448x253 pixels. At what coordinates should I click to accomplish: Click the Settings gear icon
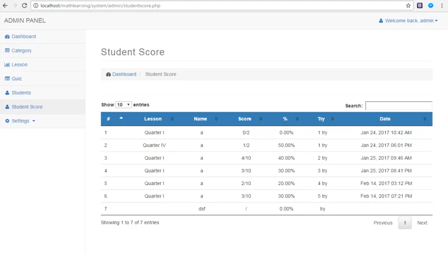[7, 121]
